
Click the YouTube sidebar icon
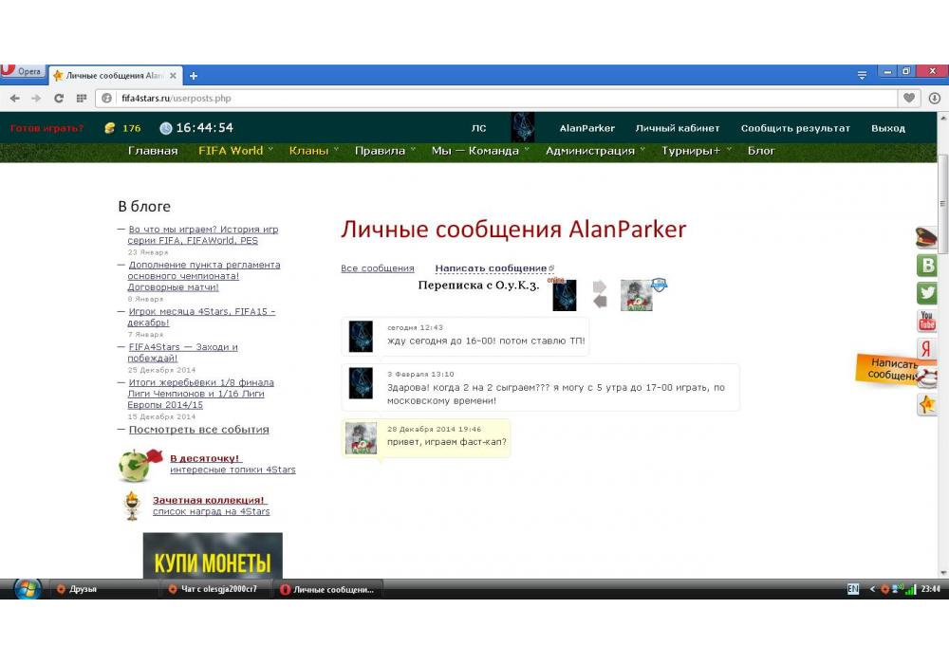[x=926, y=322]
